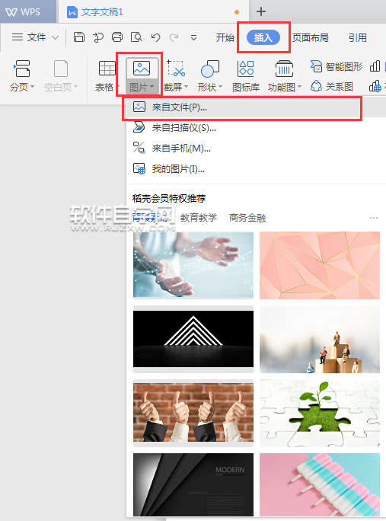Click the 形状 shapes icon

coord(210,69)
